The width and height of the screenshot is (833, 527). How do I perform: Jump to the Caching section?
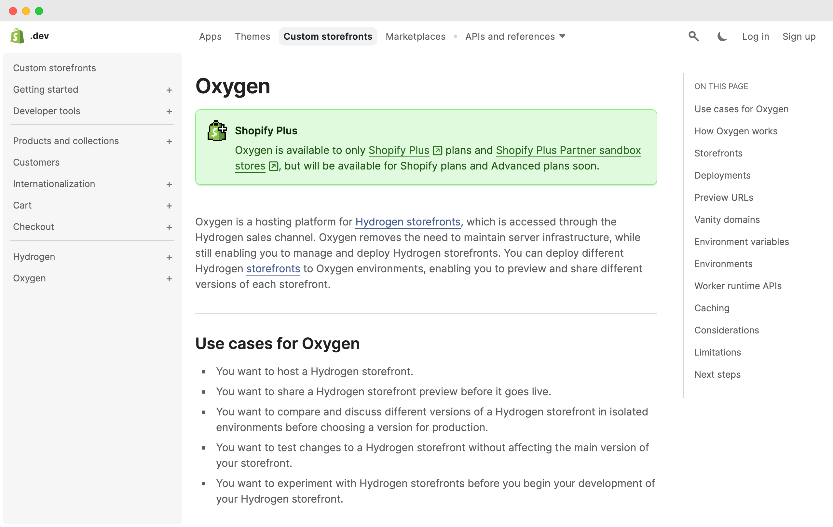(x=712, y=308)
